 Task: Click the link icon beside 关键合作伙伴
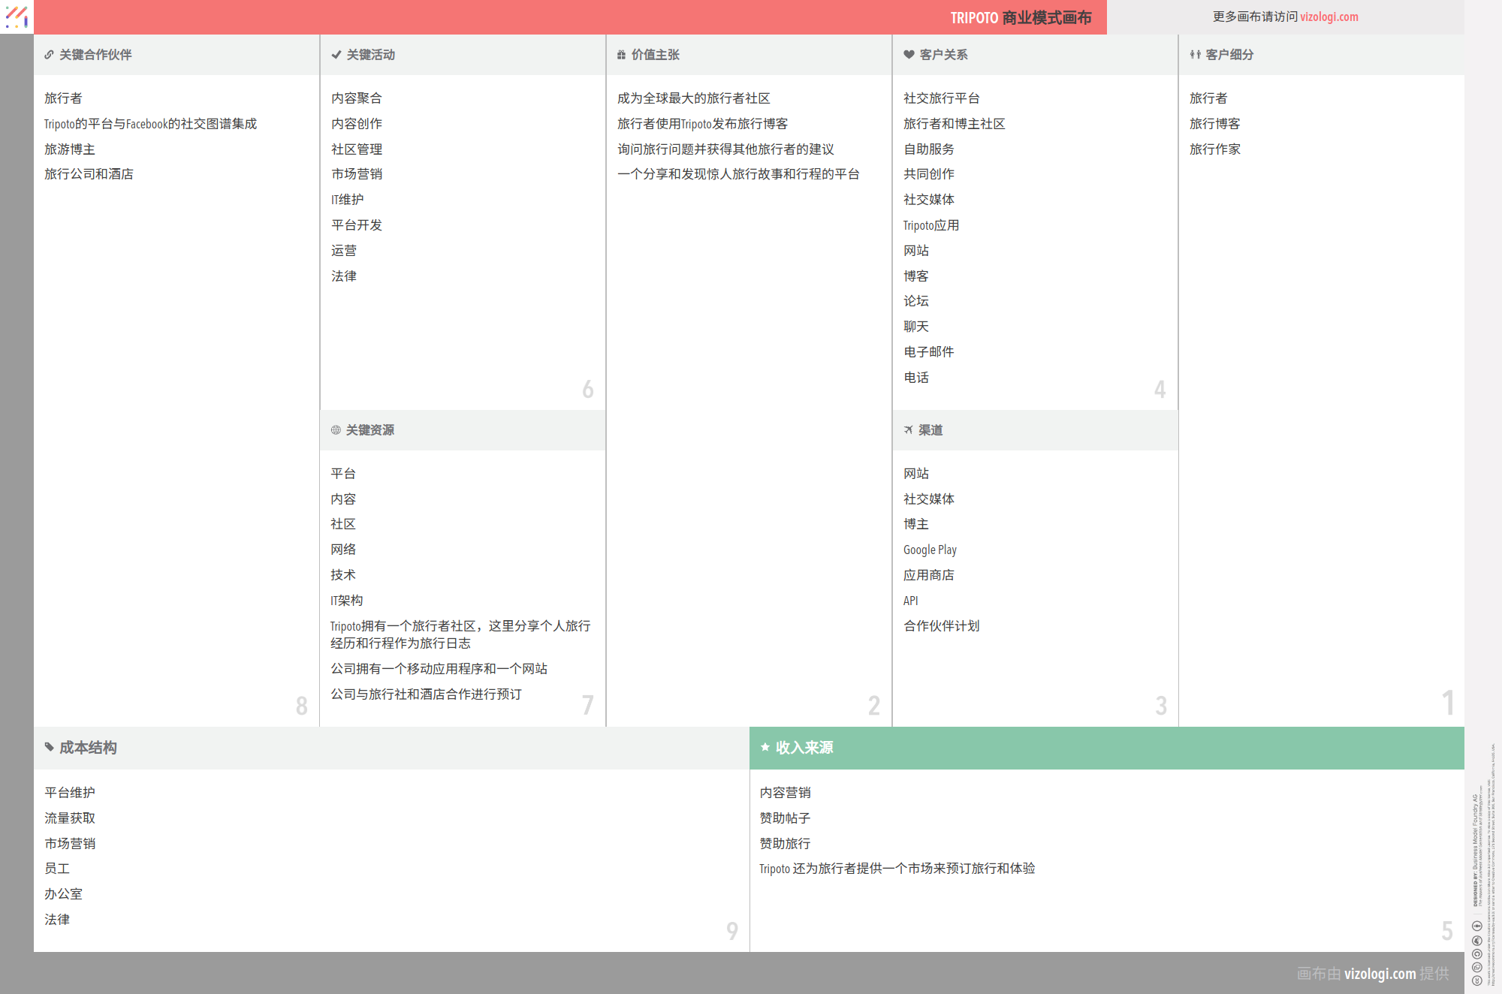coord(49,55)
